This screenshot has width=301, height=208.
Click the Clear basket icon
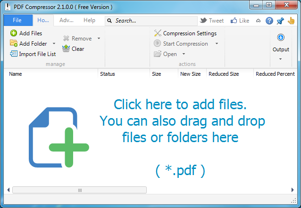tap(66, 48)
